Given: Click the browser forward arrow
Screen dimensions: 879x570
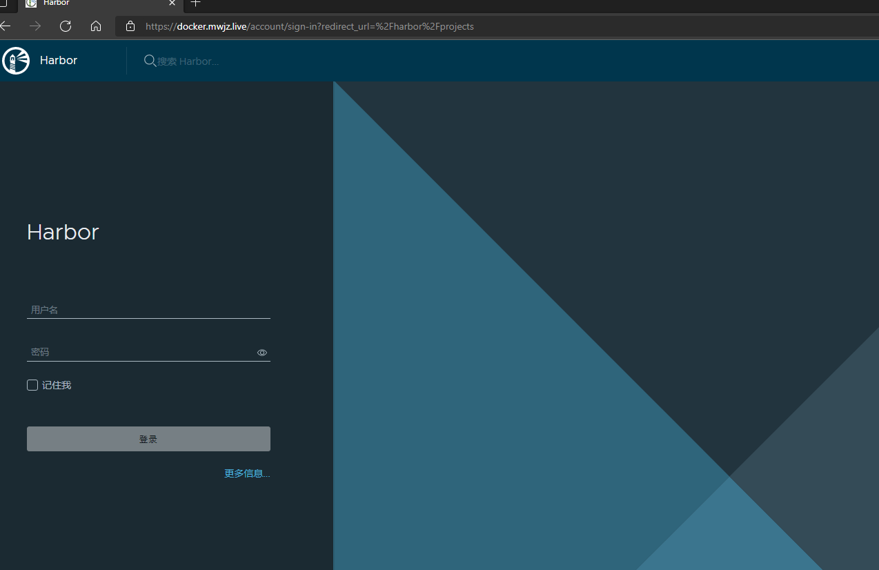Looking at the screenshot, I should click(35, 26).
